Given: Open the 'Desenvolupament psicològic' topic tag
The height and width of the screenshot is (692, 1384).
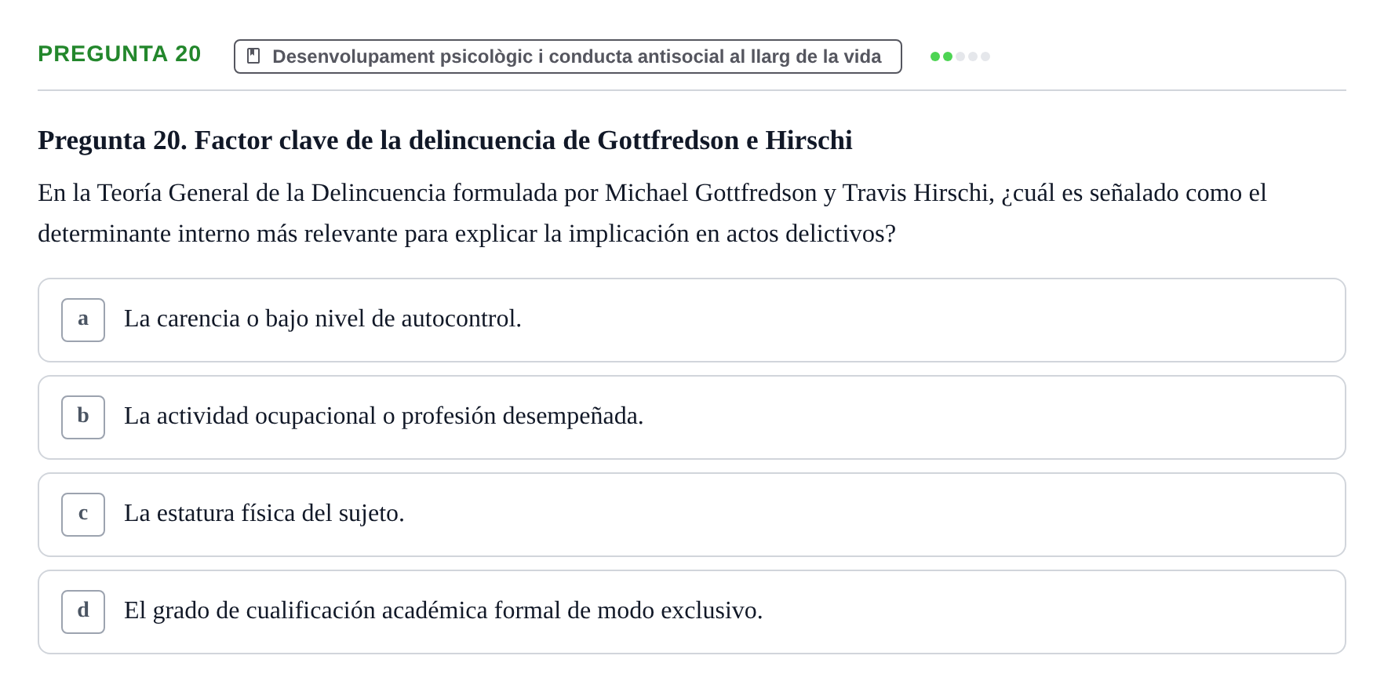Looking at the screenshot, I should [x=568, y=56].
